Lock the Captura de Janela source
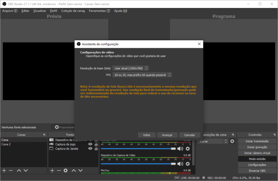Screen dimensions: 278x181 pos(96,148)
